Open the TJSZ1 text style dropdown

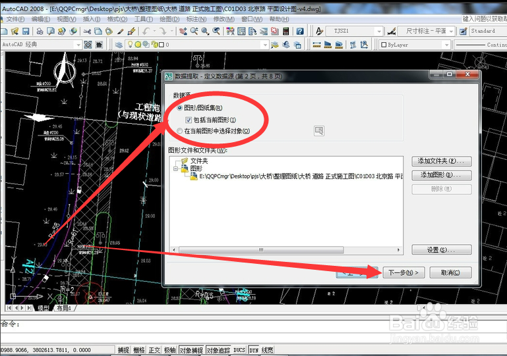click(379, 32)
